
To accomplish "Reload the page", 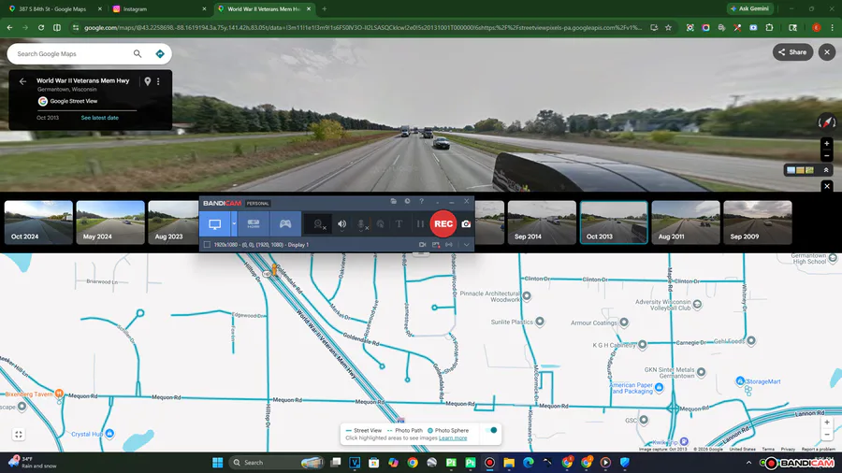I will pyautogui.click(x=41, y=27).
